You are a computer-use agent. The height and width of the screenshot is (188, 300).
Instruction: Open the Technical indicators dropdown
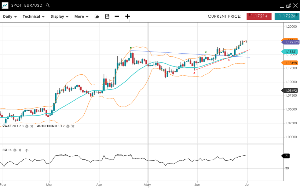tap(34, 16)
